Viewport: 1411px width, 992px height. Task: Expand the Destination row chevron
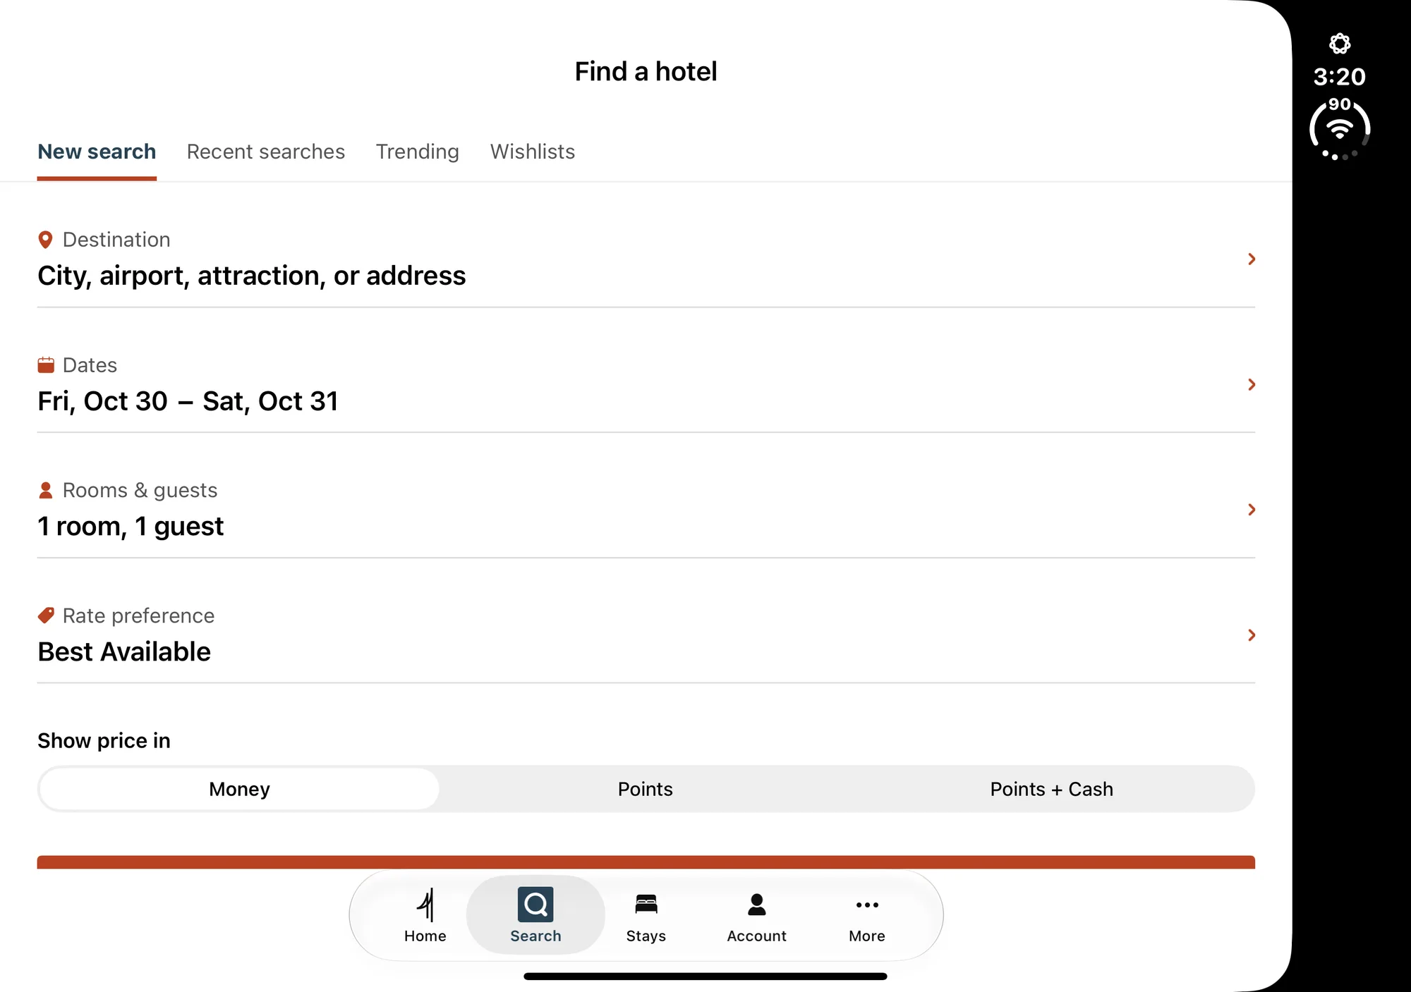click(x=1252, y=259)
